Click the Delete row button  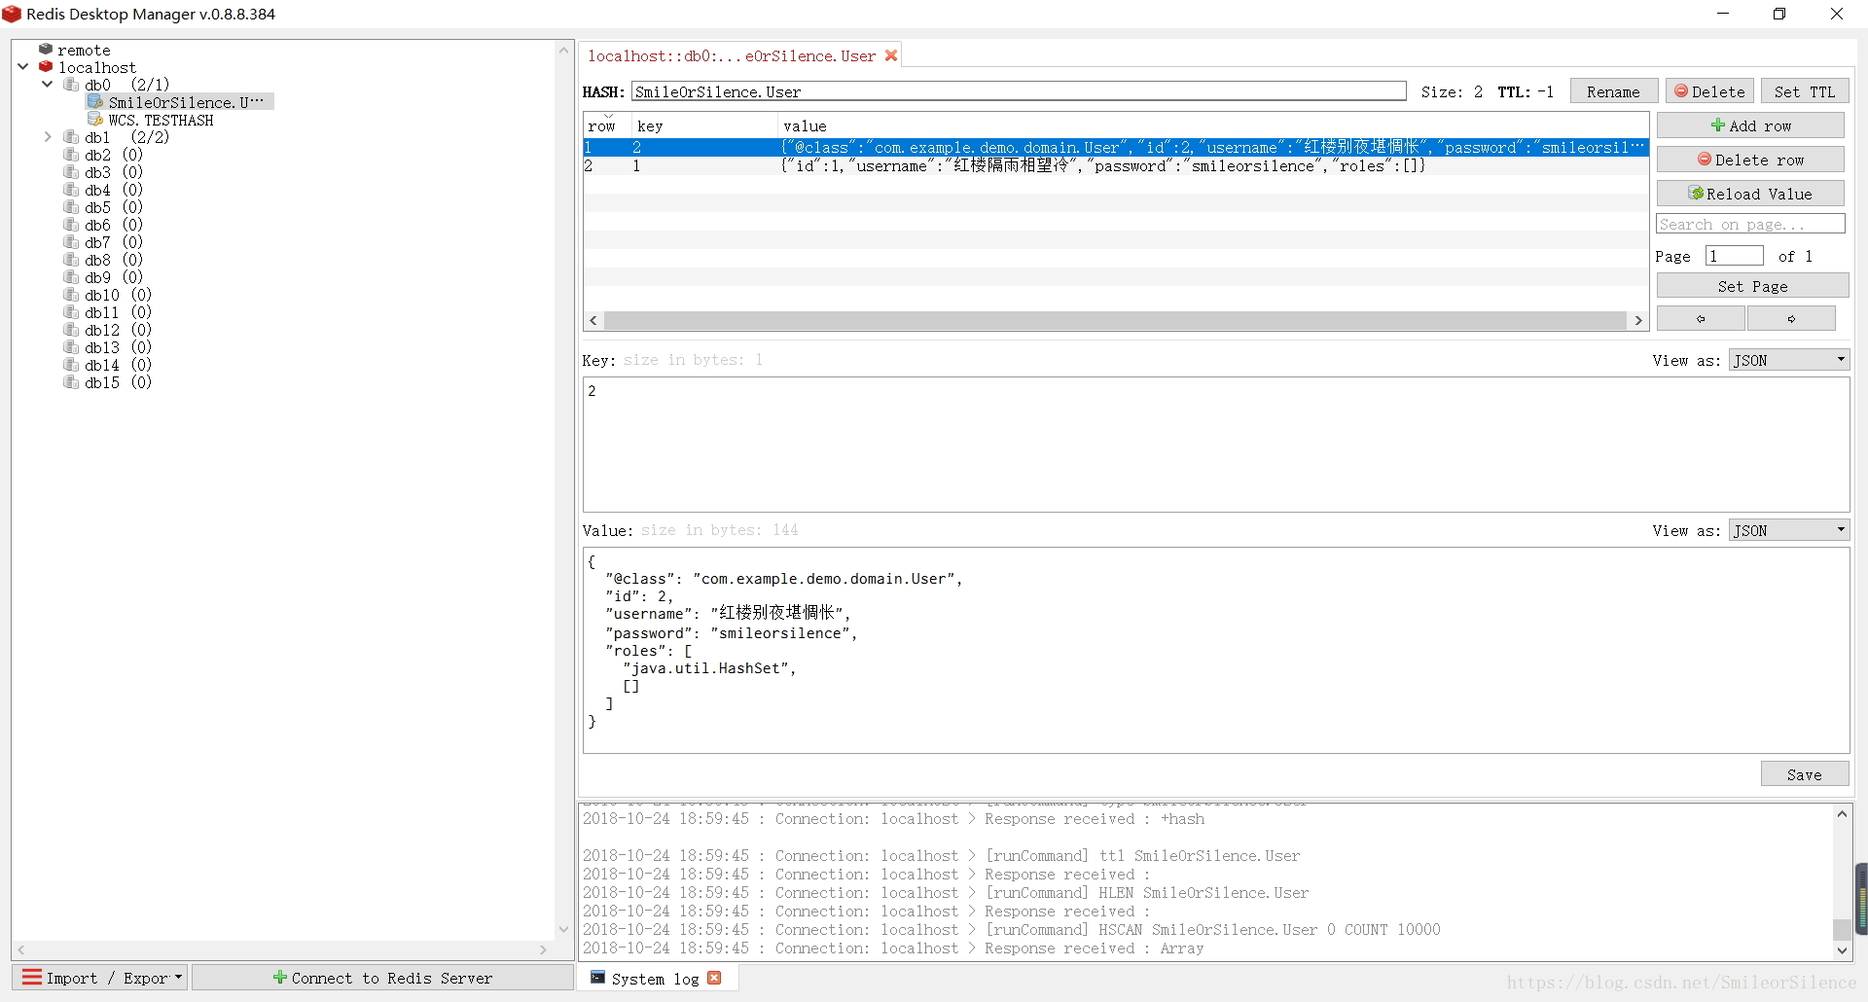point(1750,160)
